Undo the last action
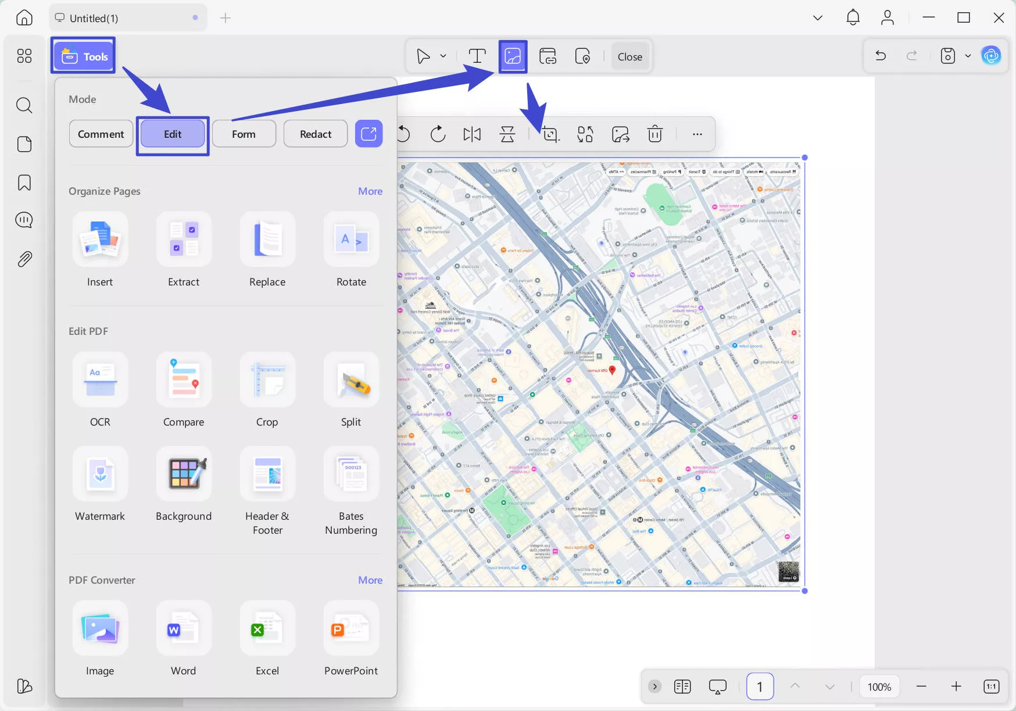This screenshot has width=1016, height=711. [881, 56]
